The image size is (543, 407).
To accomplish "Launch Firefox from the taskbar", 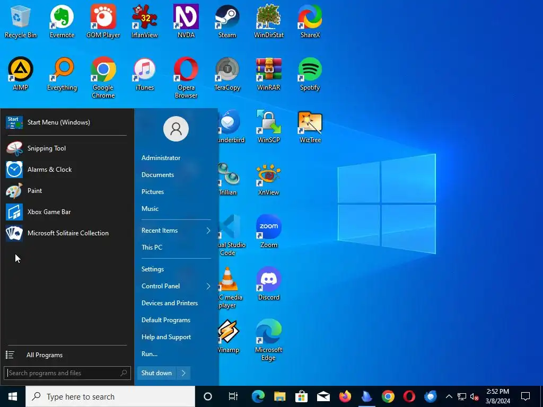I will [x=345, y=396].
